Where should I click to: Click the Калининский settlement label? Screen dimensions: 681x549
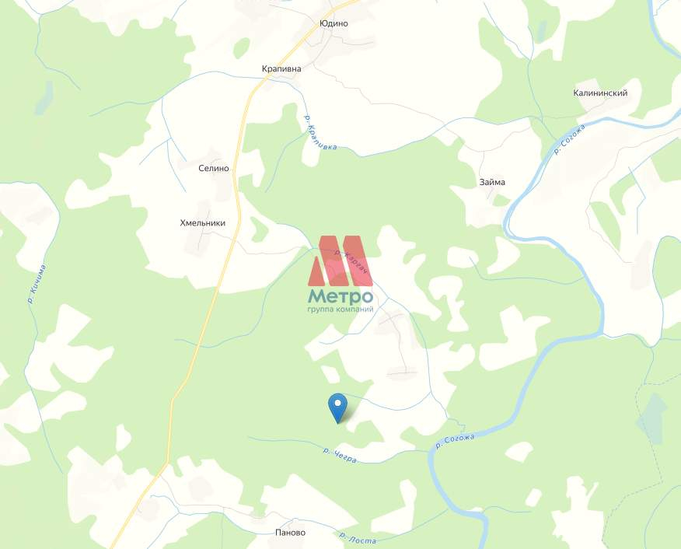600,93
